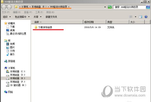Click arrow after 360驱动大师目录 in address path
Viewport: 151px width, 102px height.
69,7
